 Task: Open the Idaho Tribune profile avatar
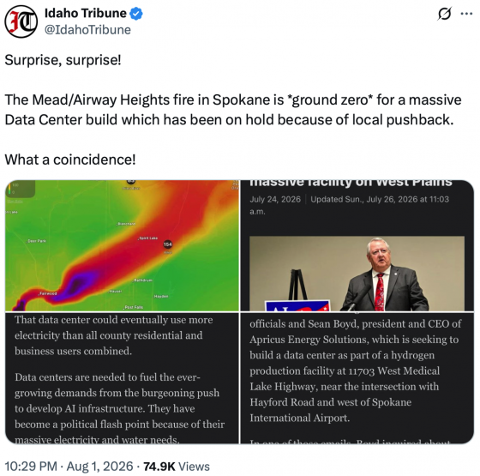21,21
